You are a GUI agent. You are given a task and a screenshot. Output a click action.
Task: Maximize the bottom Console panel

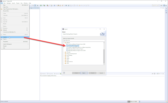(x=163, y=73)
